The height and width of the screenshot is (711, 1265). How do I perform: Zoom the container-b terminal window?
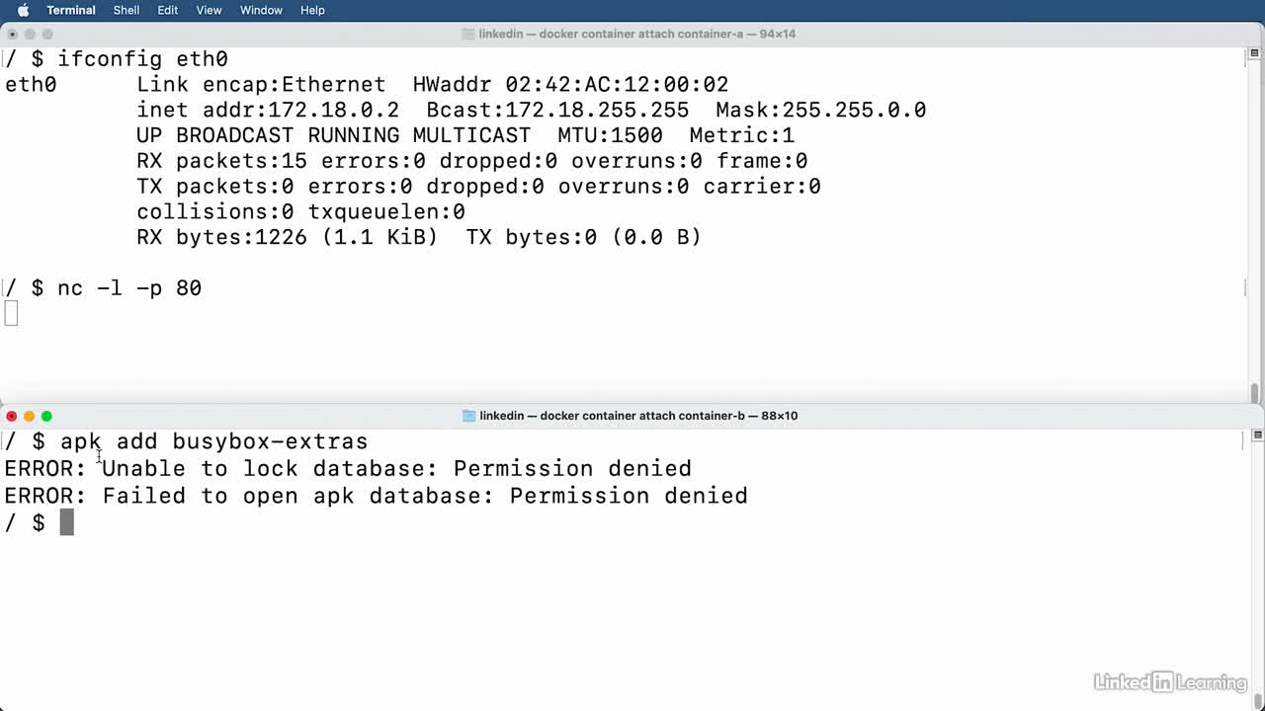pyautogui.click(x=46, y=416)
